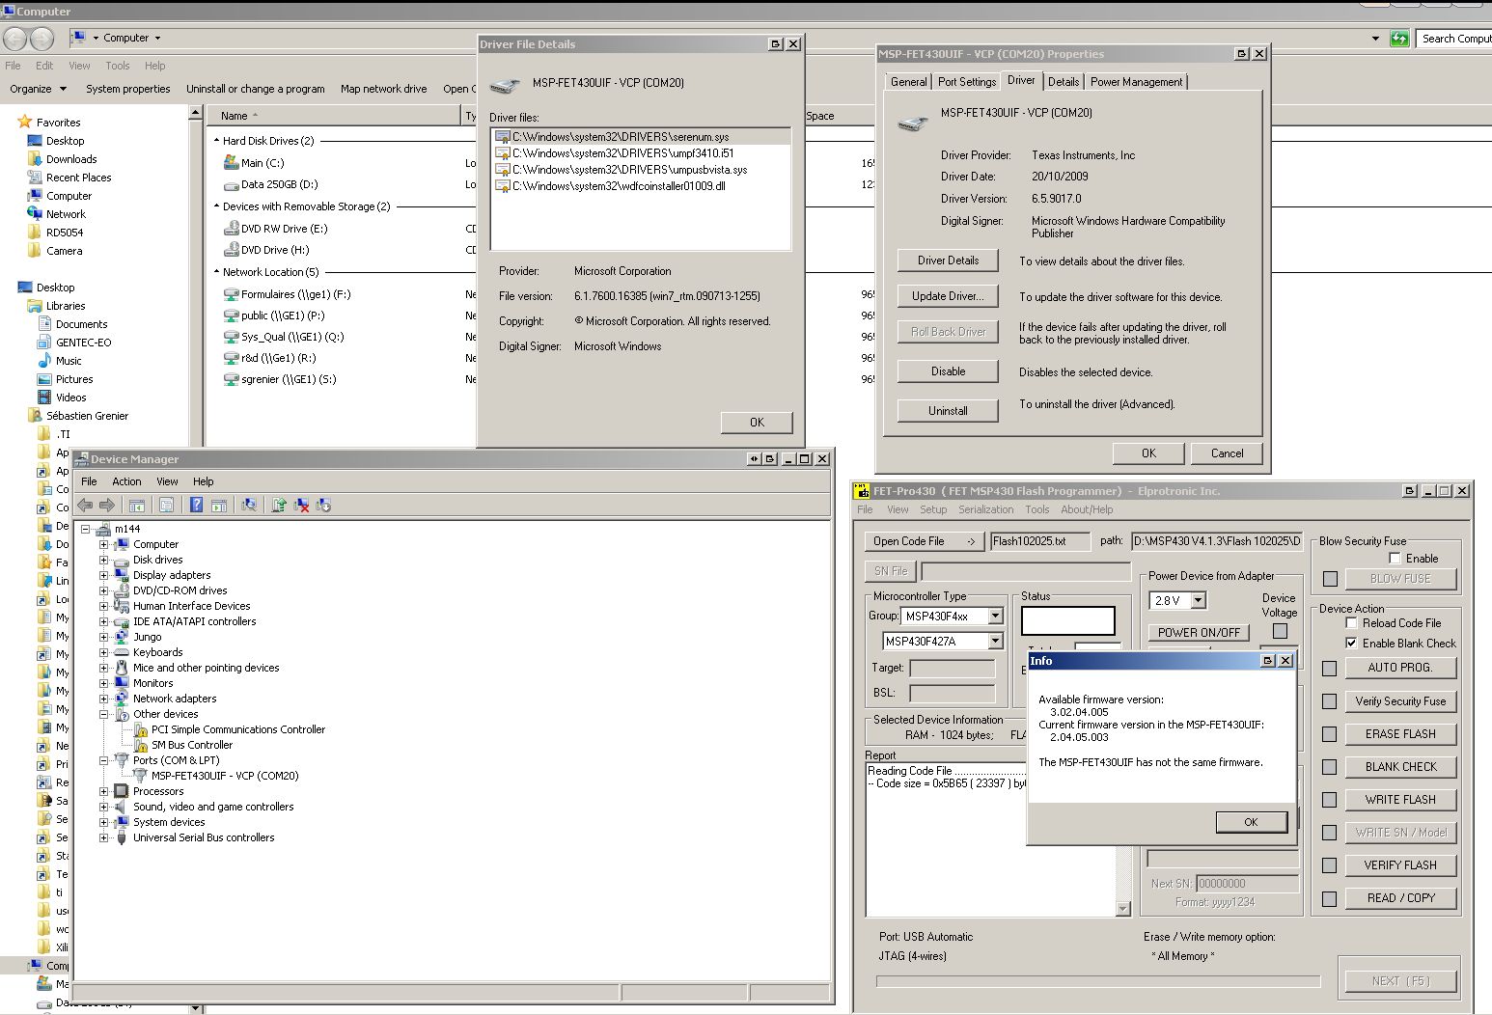Click Scan for hardware changes icon
Image resolution: width=1492 pixels, height=1015 pixels.
[249, 505]
